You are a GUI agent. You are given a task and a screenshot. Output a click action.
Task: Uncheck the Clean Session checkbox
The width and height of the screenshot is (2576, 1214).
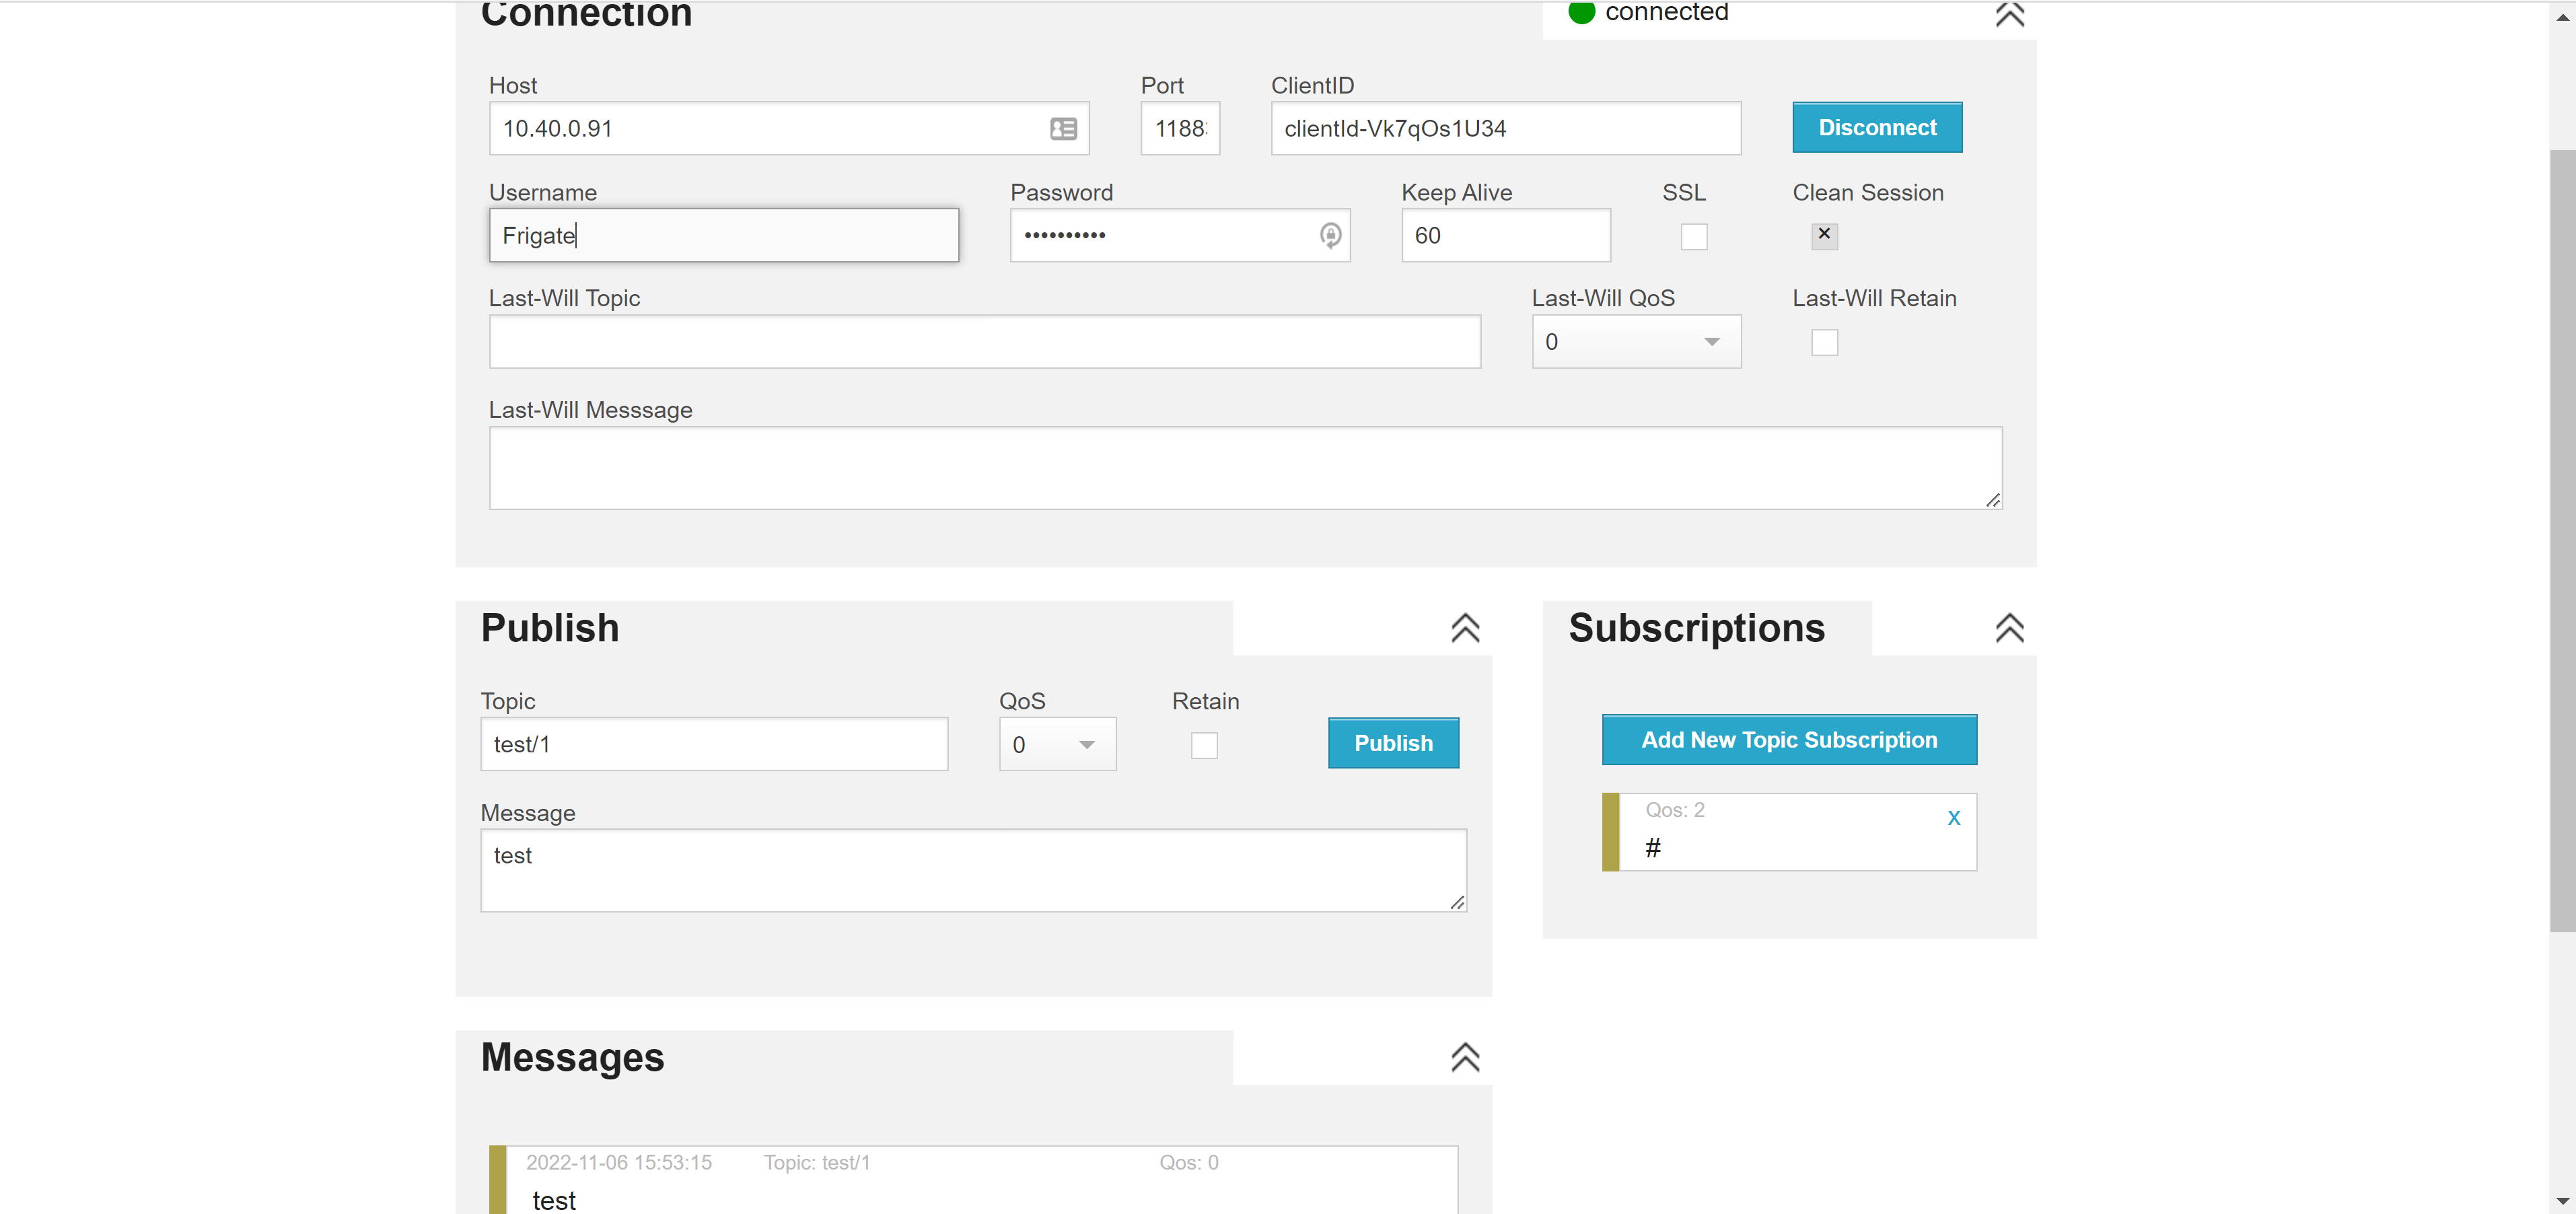pyautogui.click(x=1824, y=235)
